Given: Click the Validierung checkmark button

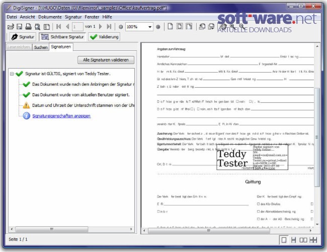Looking at the screenshot, I should click(x=104, y=37).
